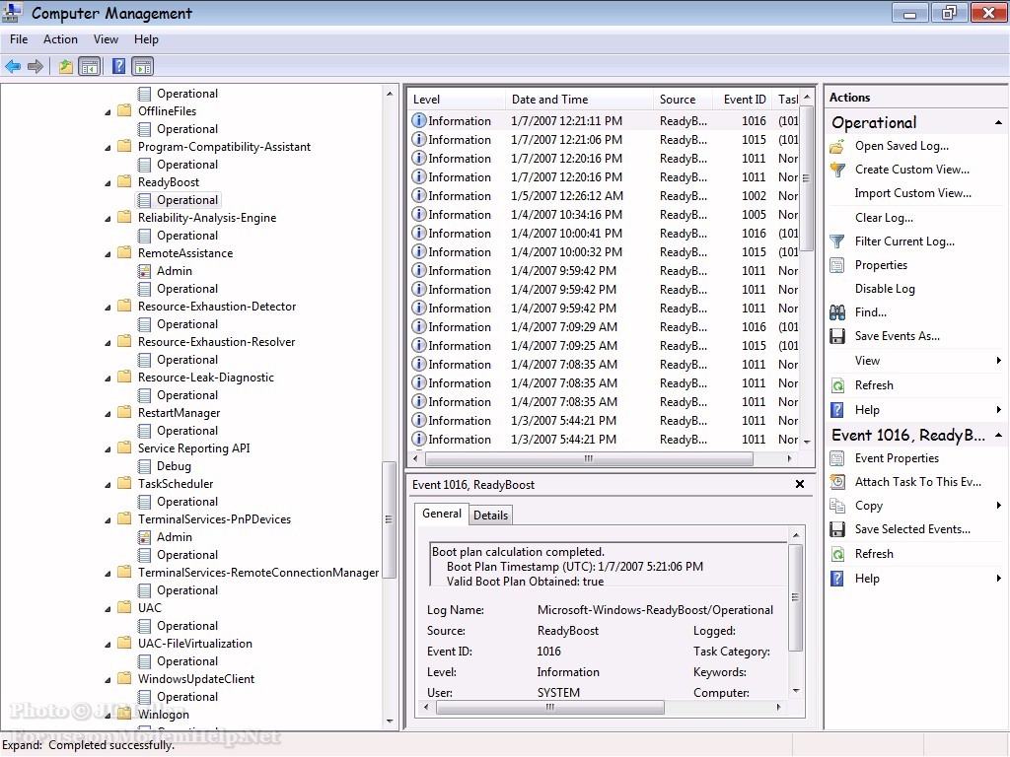Click the Refresh icon under Operational actions

(837, 385)
